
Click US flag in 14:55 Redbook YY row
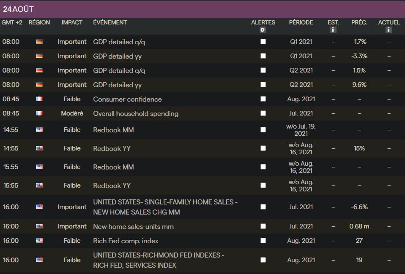pos(39,148)
